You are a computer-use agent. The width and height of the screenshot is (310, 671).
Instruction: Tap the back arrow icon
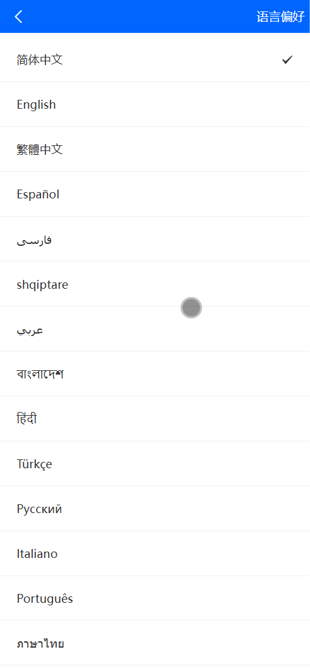18,16
